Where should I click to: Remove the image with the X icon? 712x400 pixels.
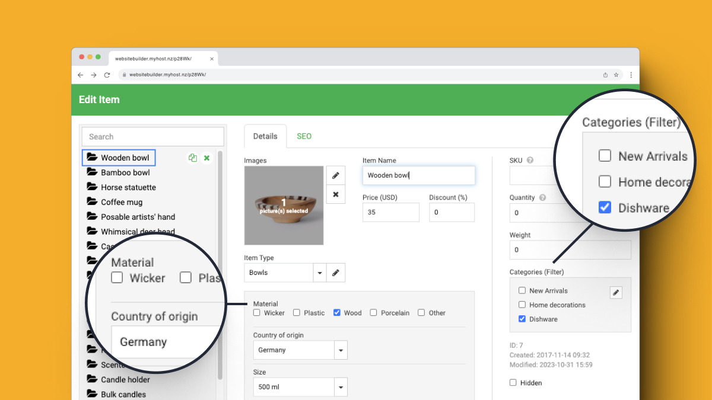pyautogui.click(x=335, y=194)
